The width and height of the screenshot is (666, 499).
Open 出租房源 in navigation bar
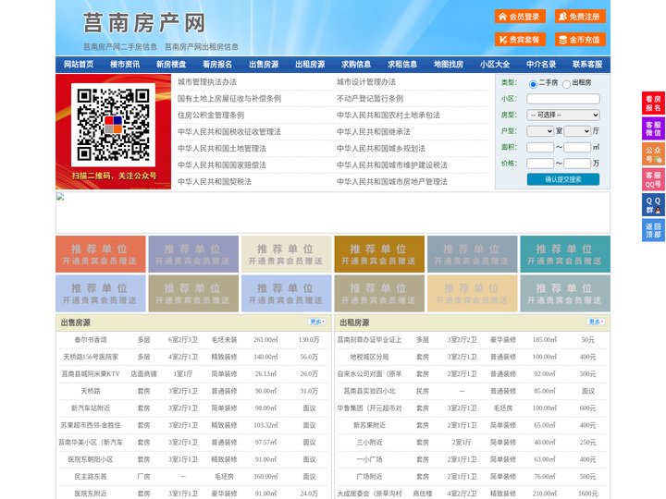[310, 65]
